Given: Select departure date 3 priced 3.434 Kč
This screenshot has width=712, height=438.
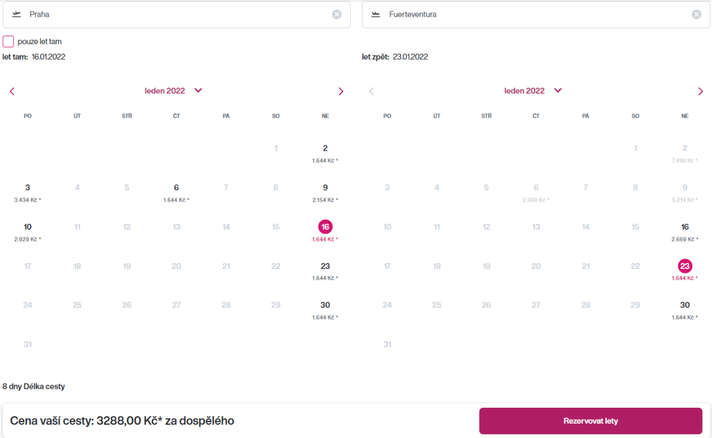Looking at the screenshot, I should pyautogui.click(x=27, y=191).
